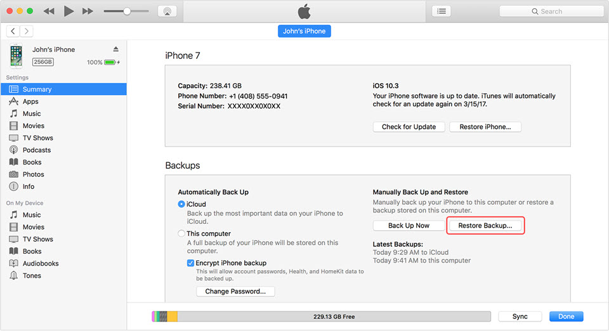Go forward with the right chevron
The width and height of the screenshot is (609, 331).
(x=27, y=31)
